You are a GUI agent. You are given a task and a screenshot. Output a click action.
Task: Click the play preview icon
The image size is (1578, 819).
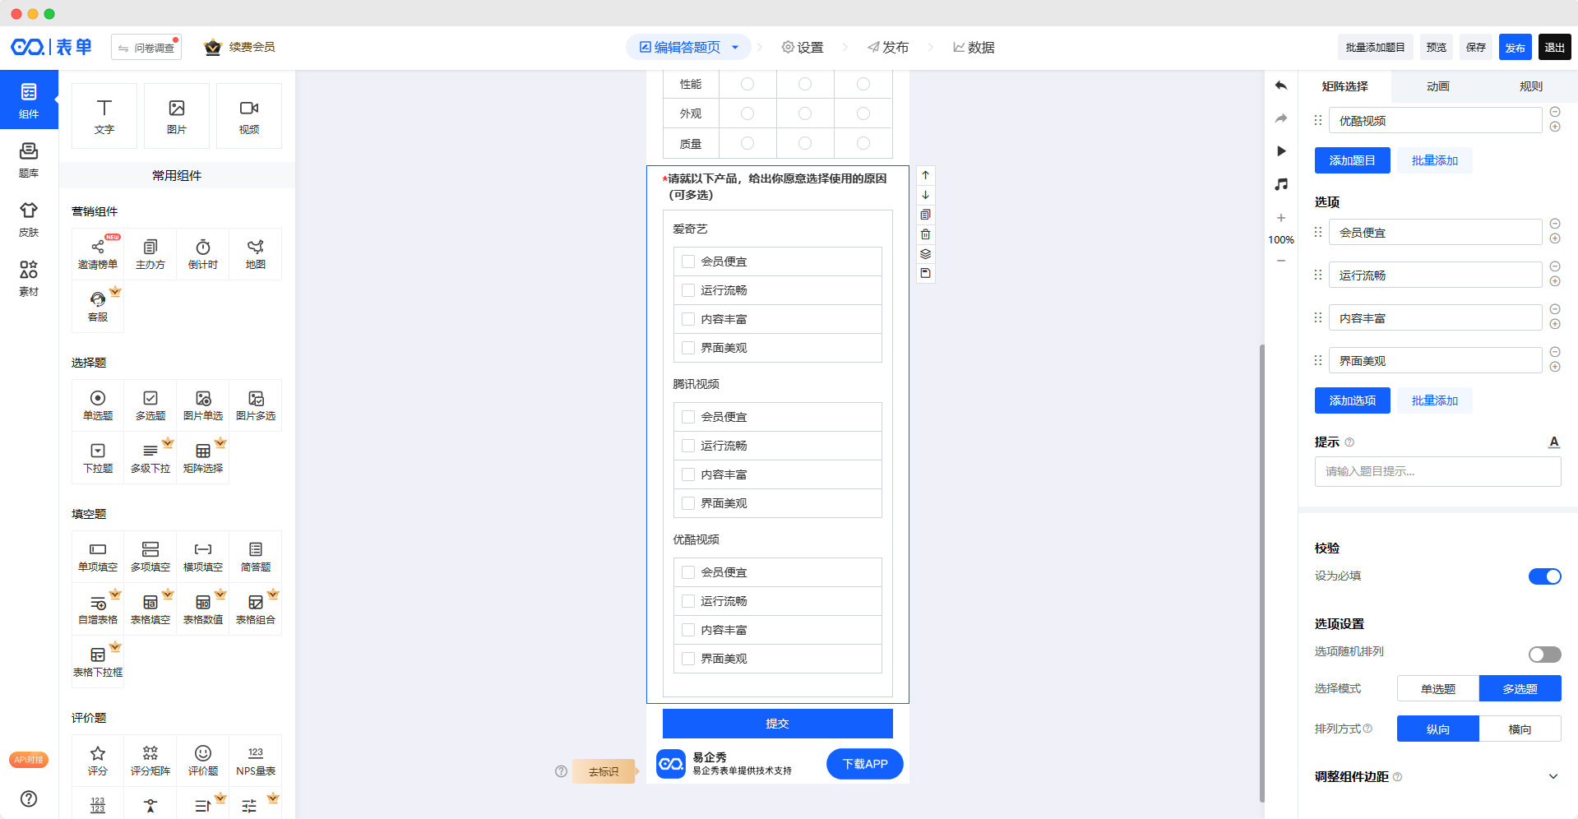(1281, 151)
